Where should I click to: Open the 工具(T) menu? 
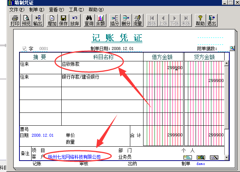coord(76,10)
